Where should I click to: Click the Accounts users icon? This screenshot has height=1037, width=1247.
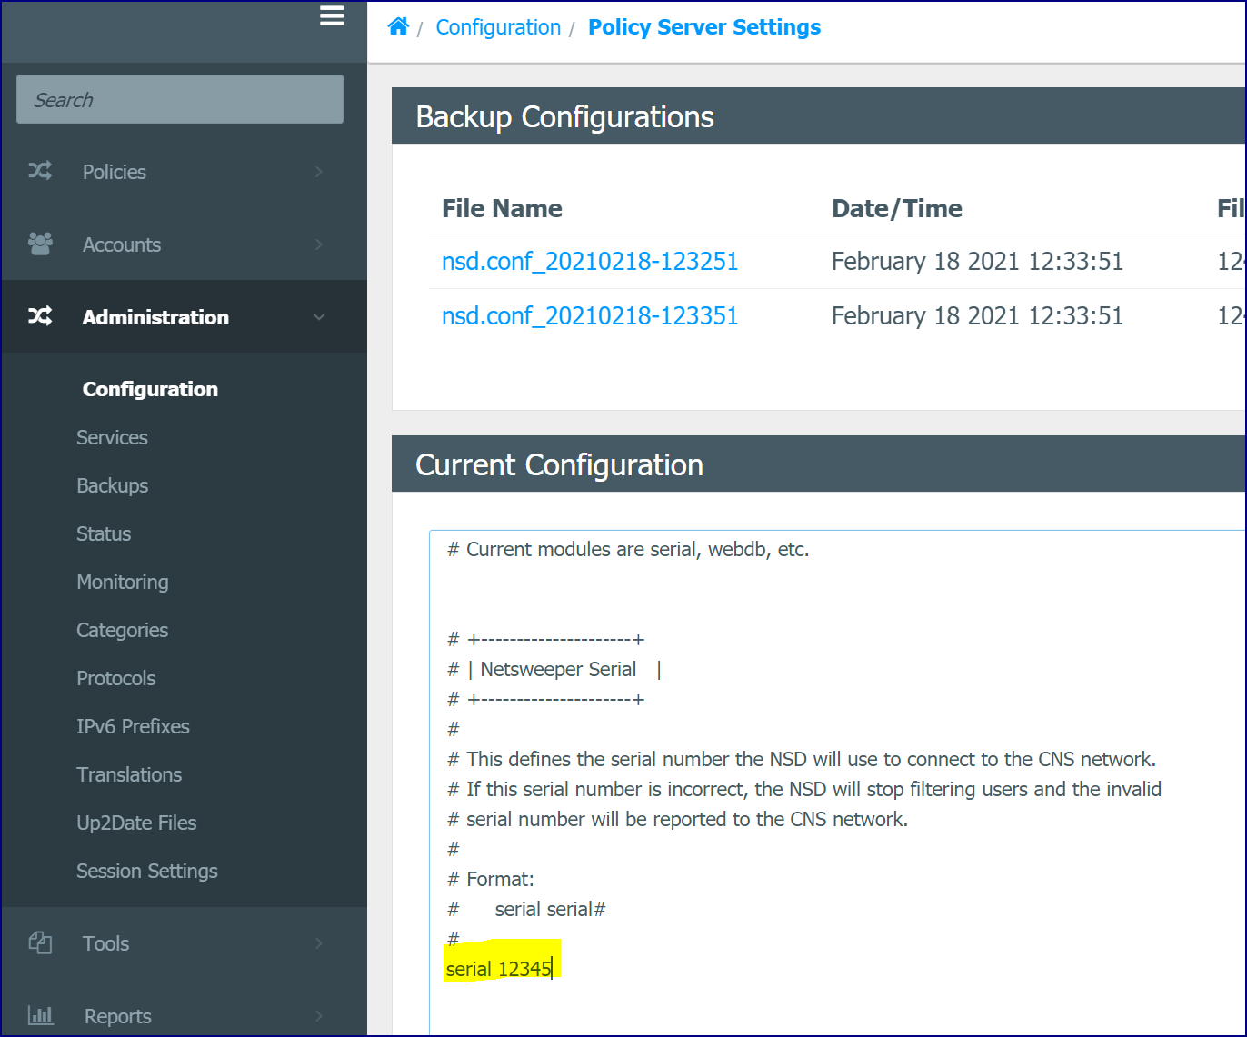pyautogui.click(x=40, y=244)
